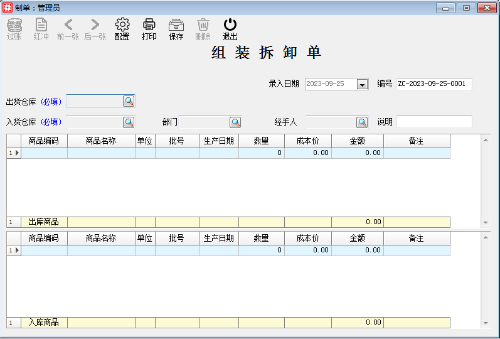
Task: Click upper table scrollbar down arrow
Action: 486,223
